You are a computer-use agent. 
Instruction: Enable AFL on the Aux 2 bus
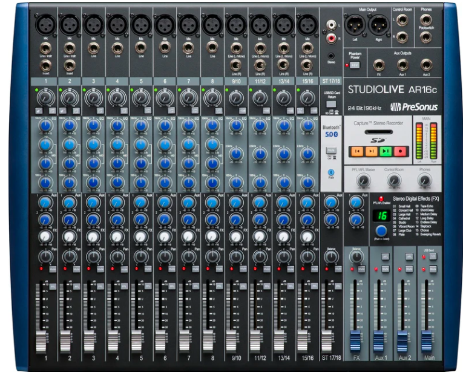[x=409, y=256]
